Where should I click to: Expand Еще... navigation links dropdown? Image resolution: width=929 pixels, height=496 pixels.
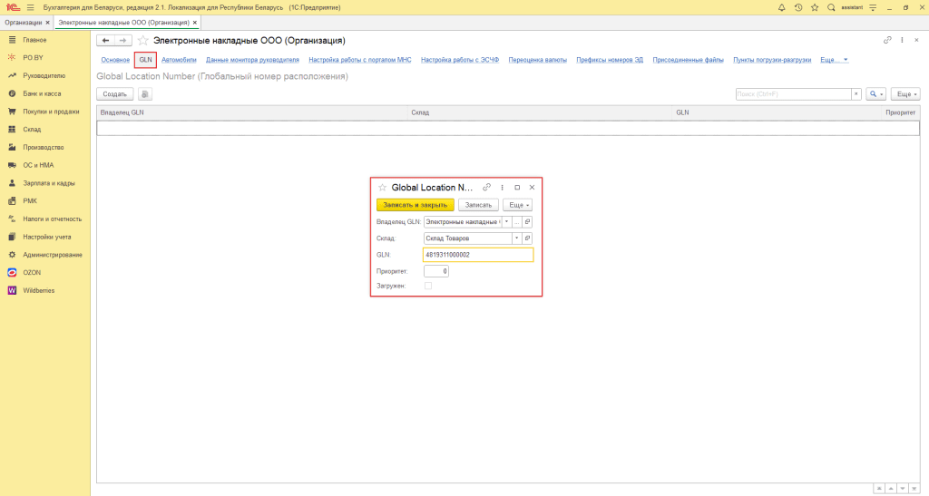pyautogui.click(x=835, y=60)
